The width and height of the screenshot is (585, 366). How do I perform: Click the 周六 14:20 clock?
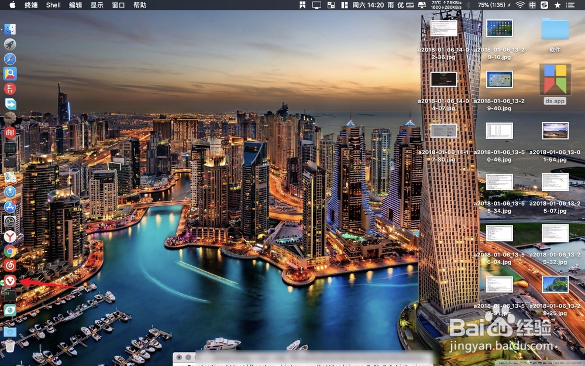click(x=368, y=5)
